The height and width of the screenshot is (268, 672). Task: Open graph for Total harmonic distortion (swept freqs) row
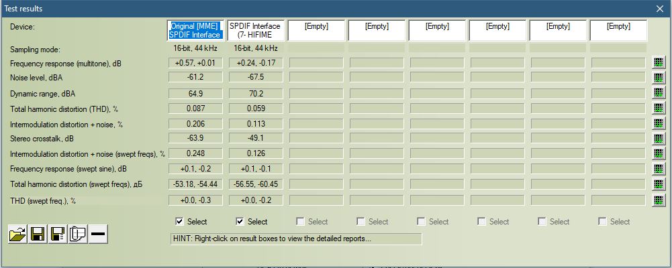pos(658,184)
